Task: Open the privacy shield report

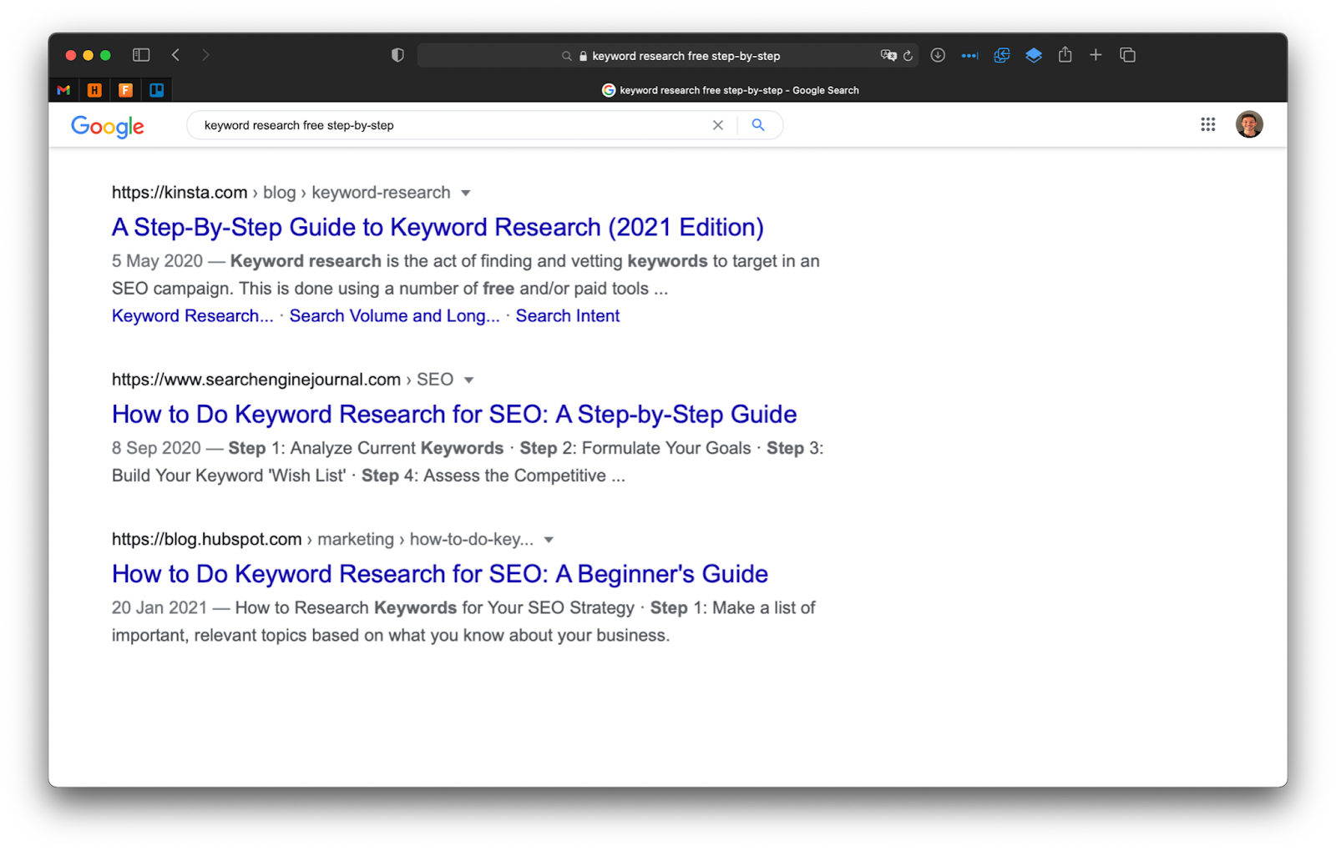Action: pos(397,55)
